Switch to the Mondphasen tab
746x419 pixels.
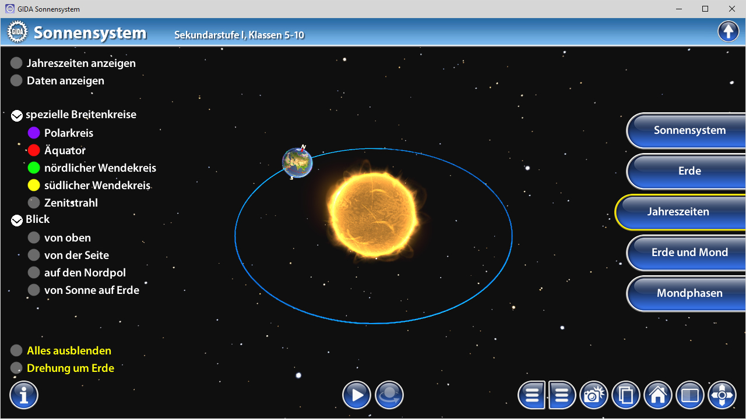coord(689,293)
